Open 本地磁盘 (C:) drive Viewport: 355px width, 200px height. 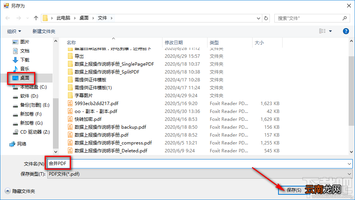(29, 87)
